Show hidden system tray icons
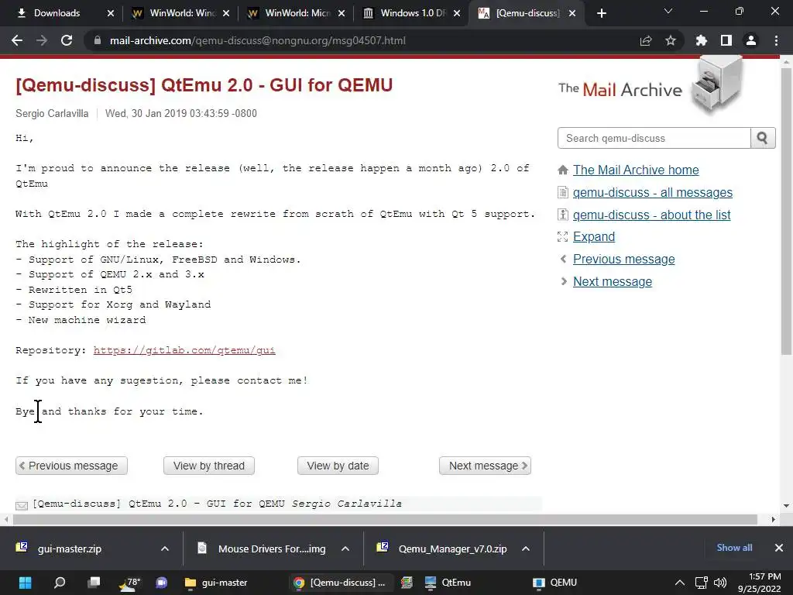 680,583
